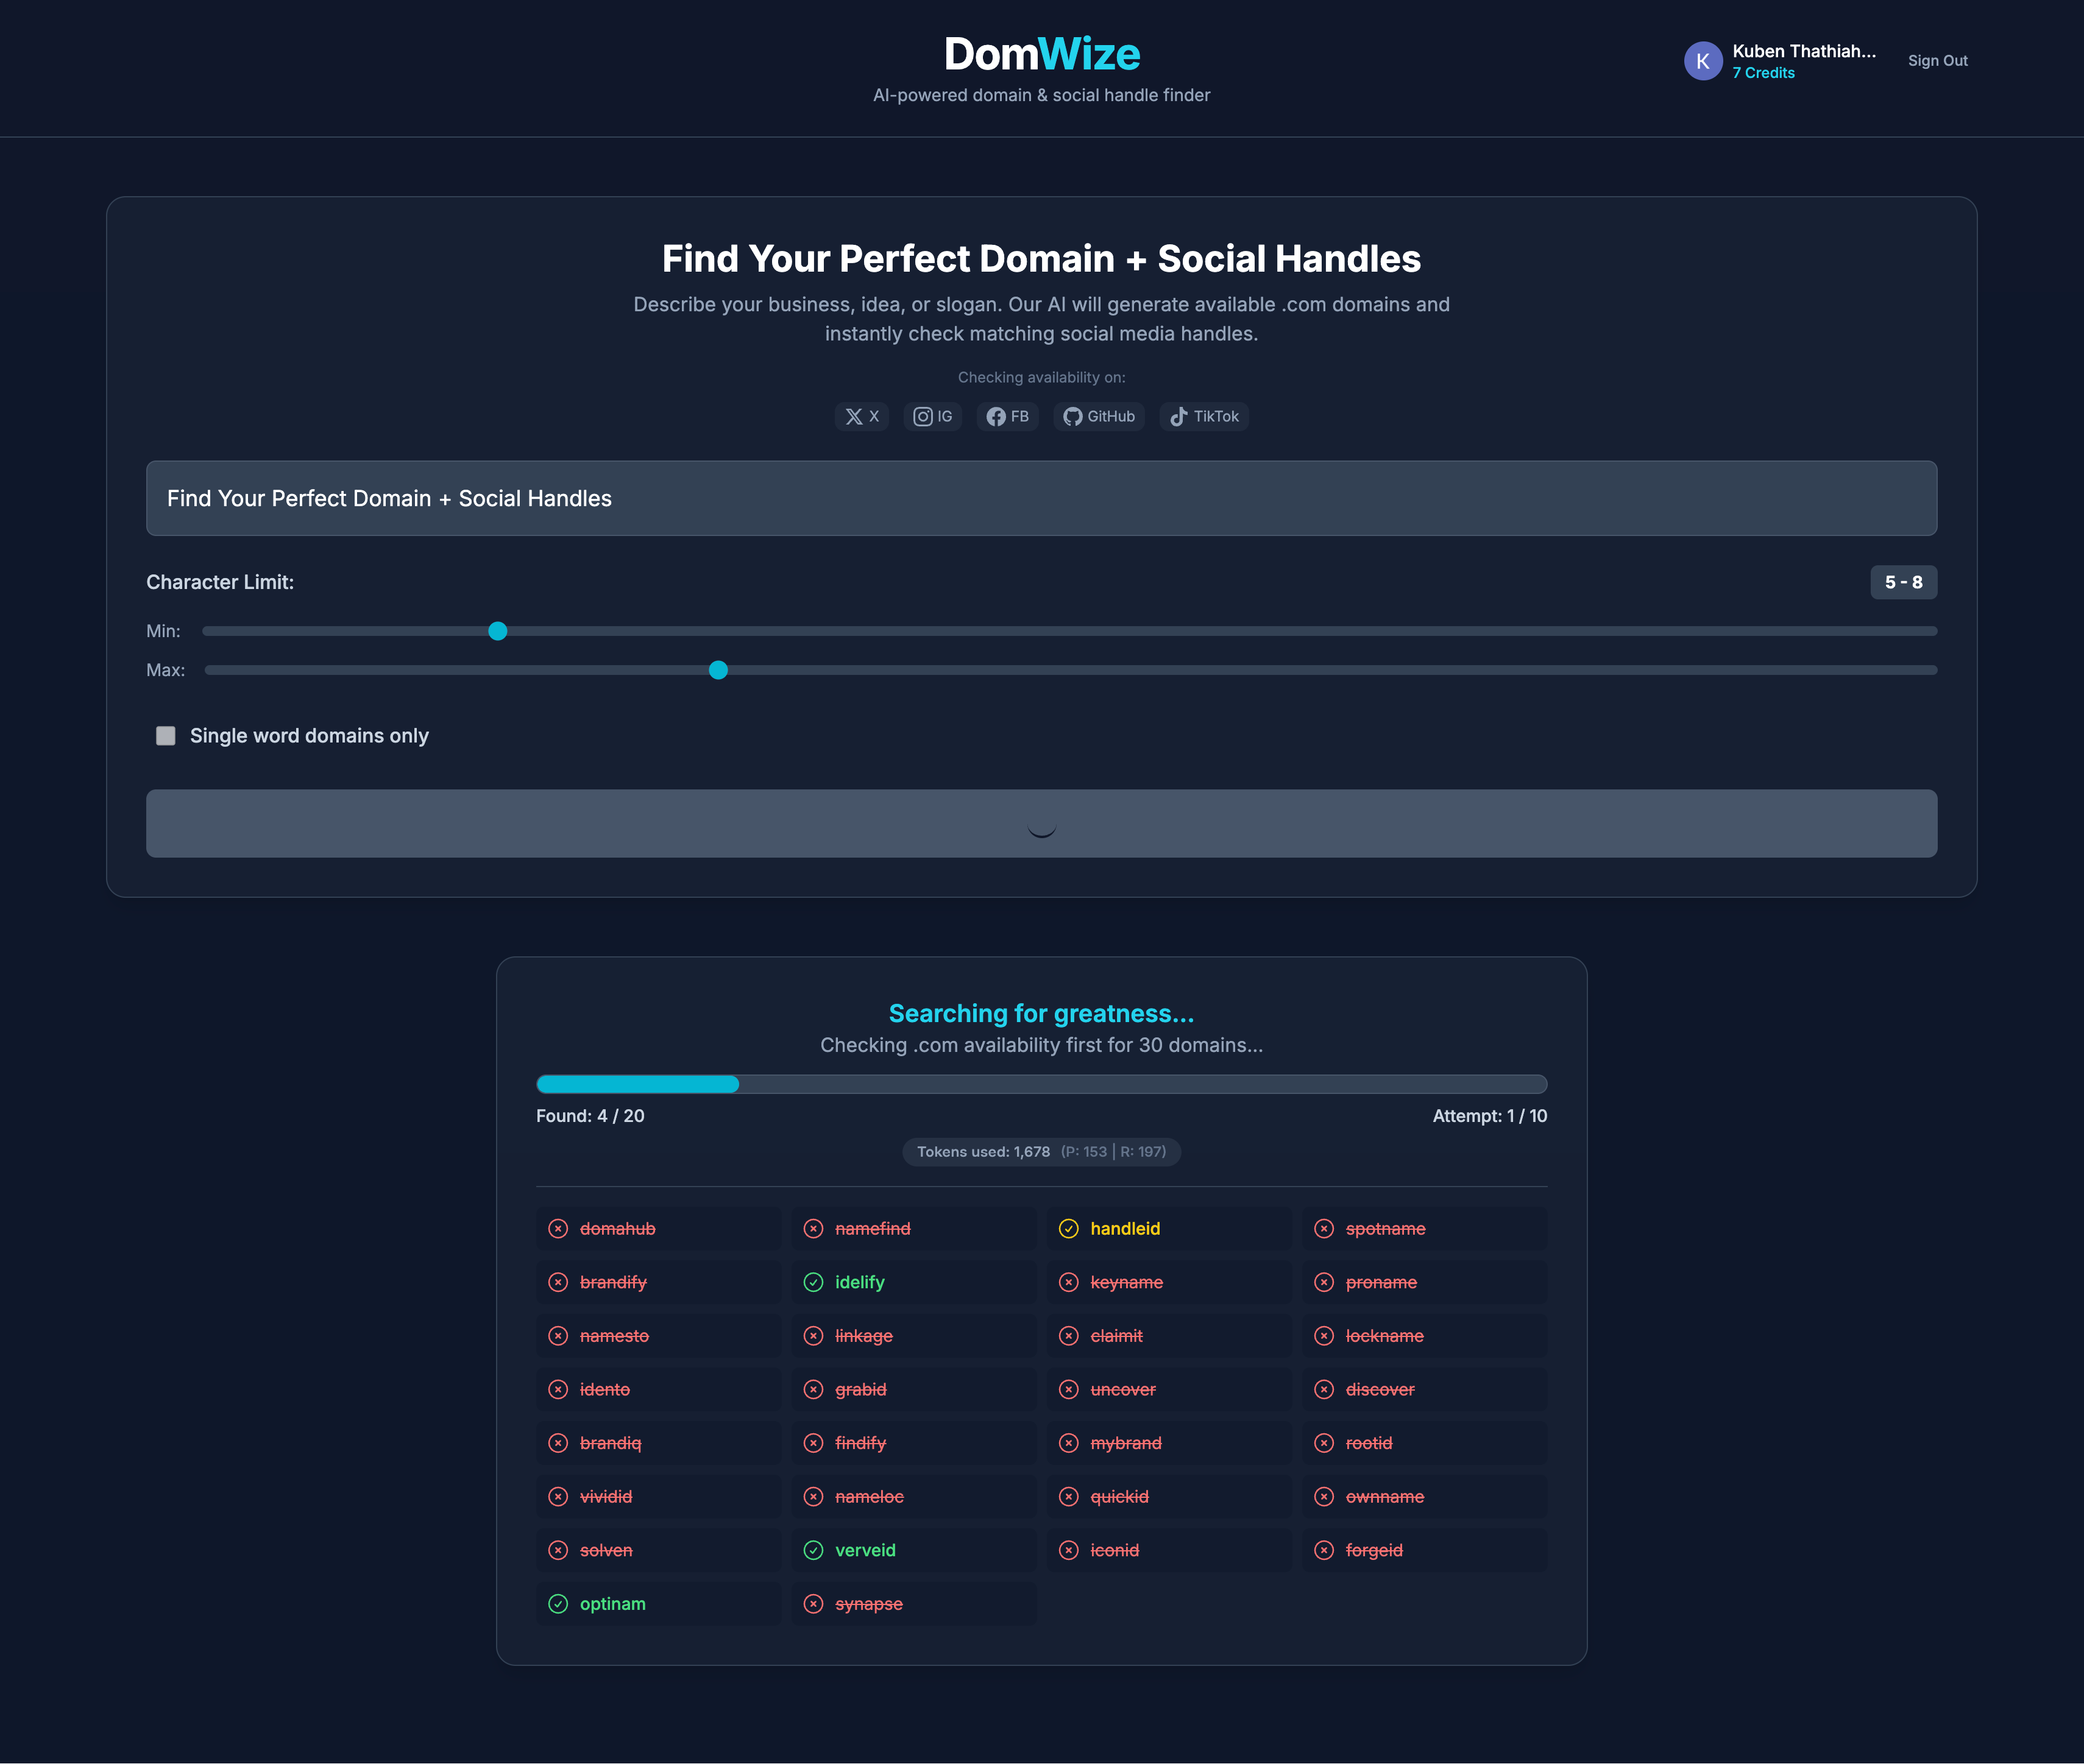Click the verveid domain result
Image resolution: width=2084 pixels, height=1764 pixels.
[913, 1550]
